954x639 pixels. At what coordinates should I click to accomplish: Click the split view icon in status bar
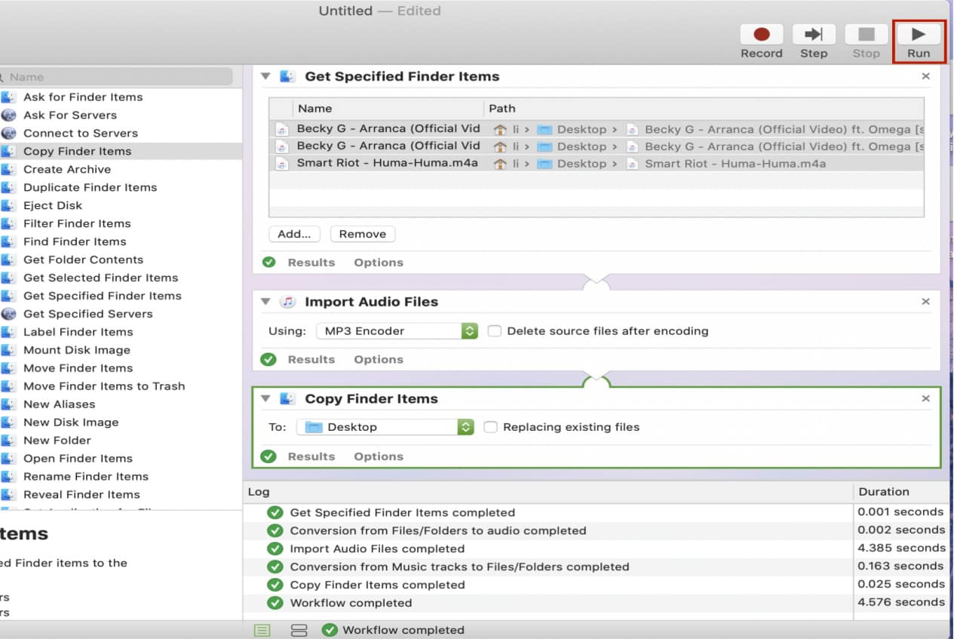point(299,630)
